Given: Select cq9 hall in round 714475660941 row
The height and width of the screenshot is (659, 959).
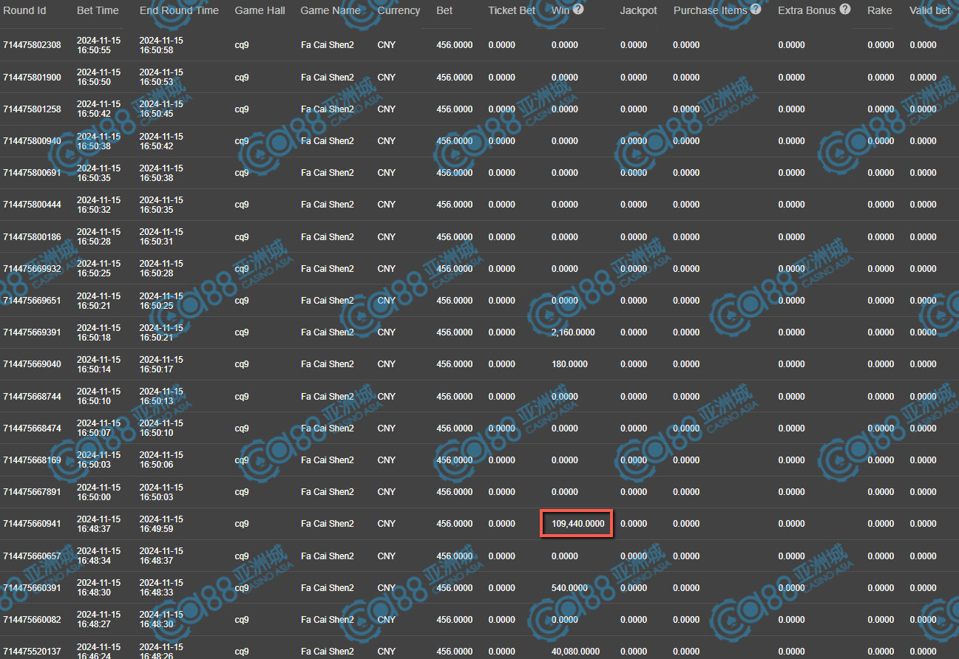Looking at the screenshot, I should click(242, 524).
